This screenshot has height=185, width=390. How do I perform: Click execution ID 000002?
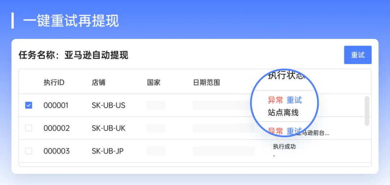point(56,128)
